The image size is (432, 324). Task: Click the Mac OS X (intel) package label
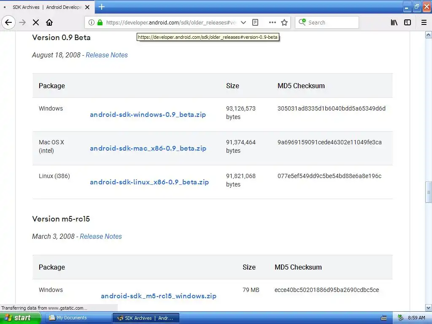(x=51, y=146)
